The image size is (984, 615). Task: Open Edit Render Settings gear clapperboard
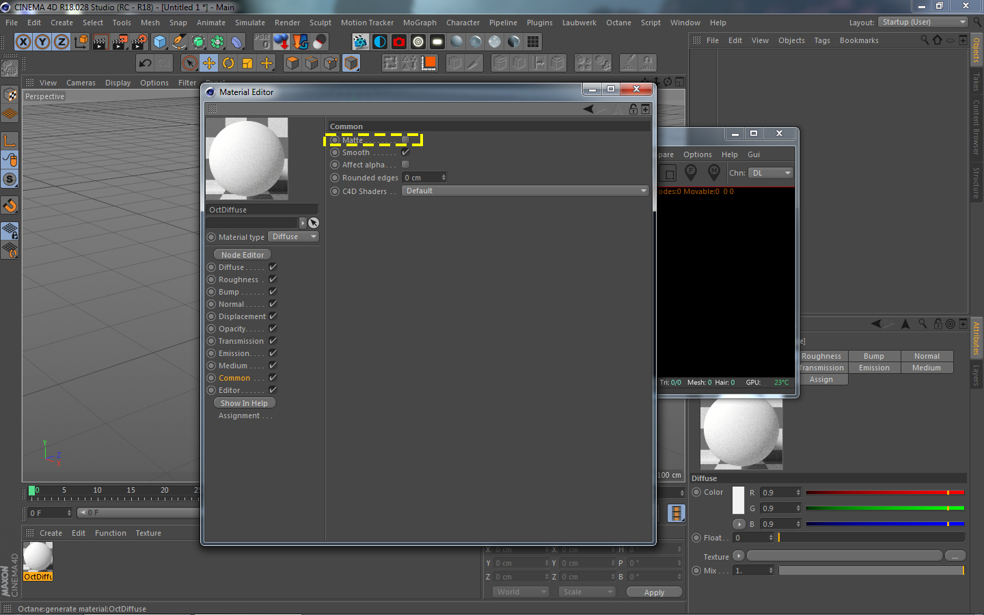(139, 42)
